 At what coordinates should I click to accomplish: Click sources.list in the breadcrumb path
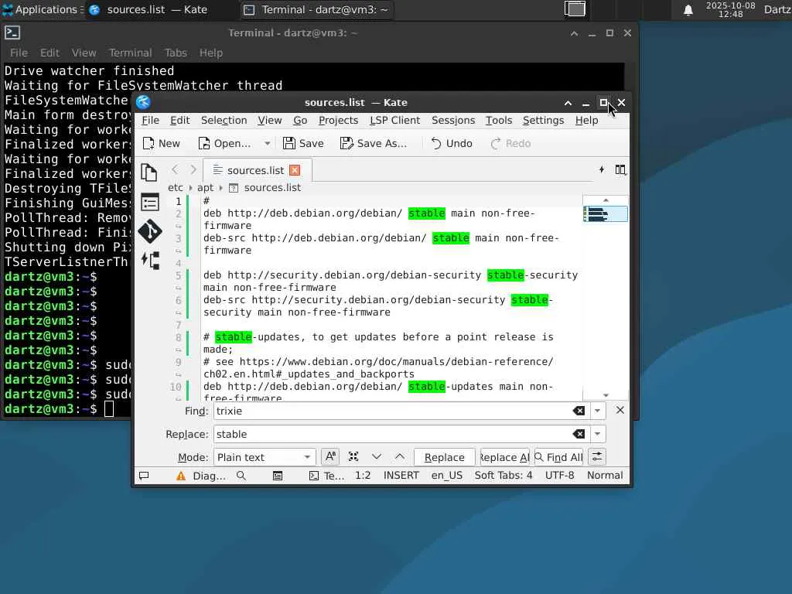click(x=272, y=187)
